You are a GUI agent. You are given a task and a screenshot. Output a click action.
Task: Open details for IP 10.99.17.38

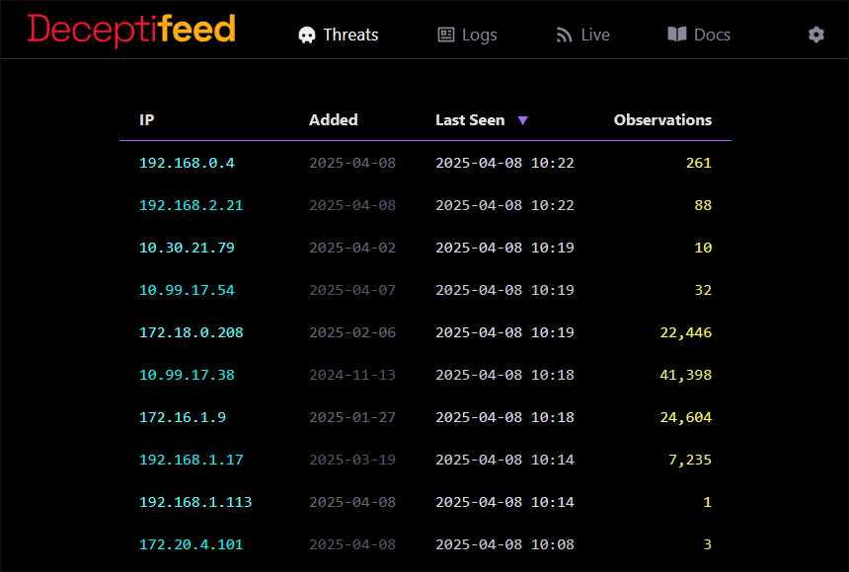187,375
